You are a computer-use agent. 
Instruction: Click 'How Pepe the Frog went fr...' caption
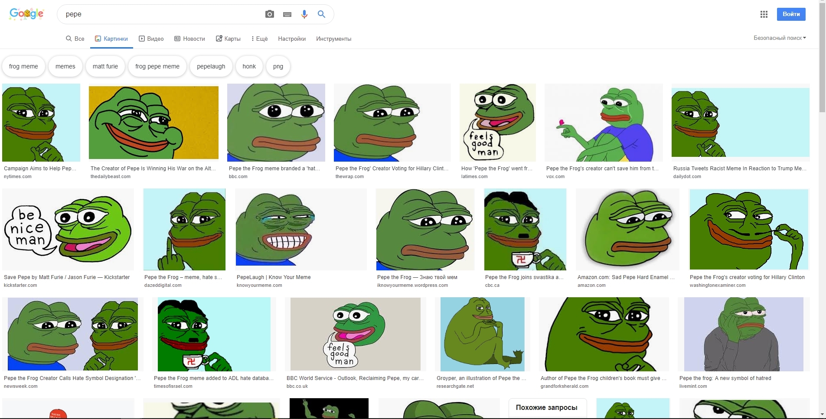497,169
